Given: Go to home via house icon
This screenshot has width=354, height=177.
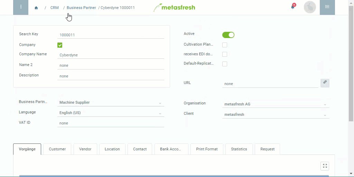Looking at the screenshot, I should click(36, 8).
